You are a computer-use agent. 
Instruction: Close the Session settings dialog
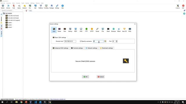[135, 24]
